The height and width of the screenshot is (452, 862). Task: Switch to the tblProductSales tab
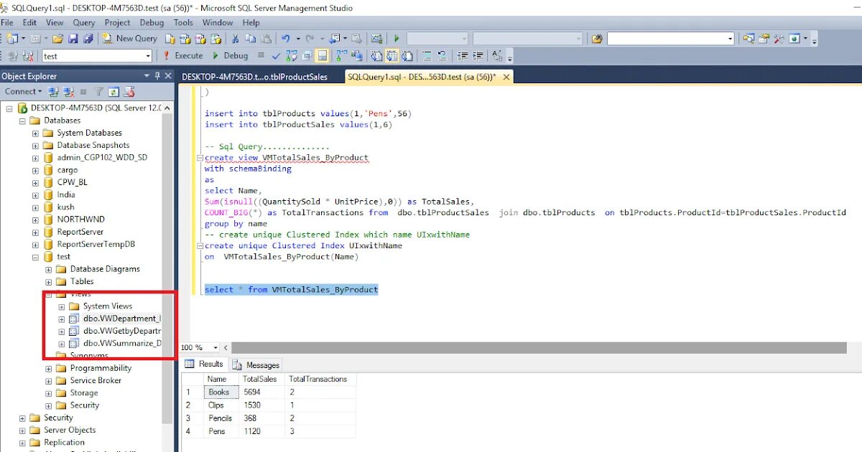pos(254,77)
